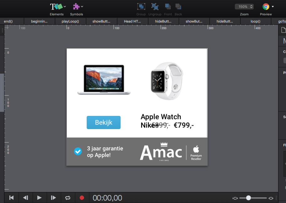Click the Symbols puzzle-piece icon
The image size is (286, 203).
[x=76, y=7]
